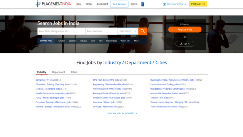This screenshot has width=243, height=137.
Task: Click the orange search magnifier button
Action: tap(143, 31)
